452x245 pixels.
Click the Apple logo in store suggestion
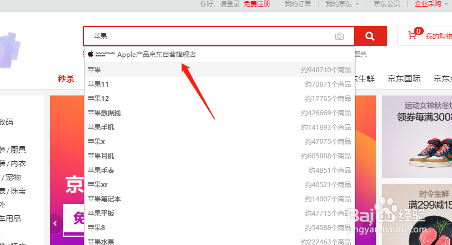point(91,54)
